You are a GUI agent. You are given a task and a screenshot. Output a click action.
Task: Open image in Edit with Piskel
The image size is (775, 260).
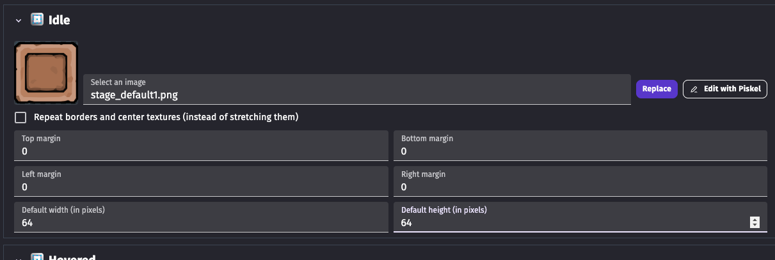click(x=725, y=89)
